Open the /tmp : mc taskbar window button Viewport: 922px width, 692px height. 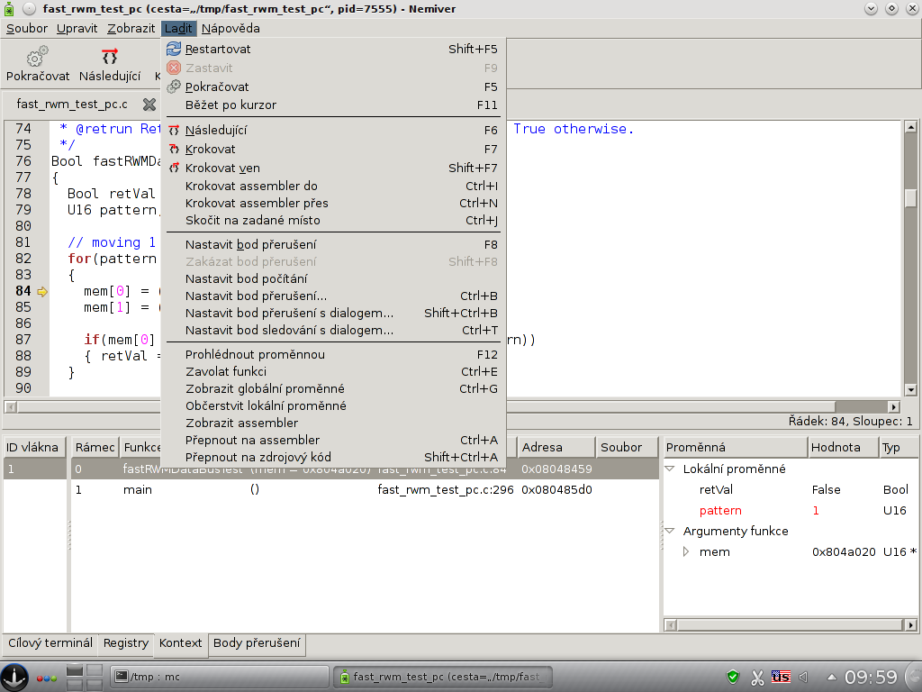point(220,677)
